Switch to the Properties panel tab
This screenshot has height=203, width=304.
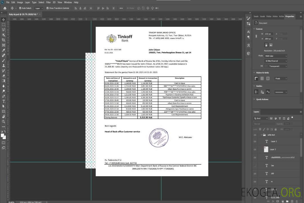click(x=290, y=16)
